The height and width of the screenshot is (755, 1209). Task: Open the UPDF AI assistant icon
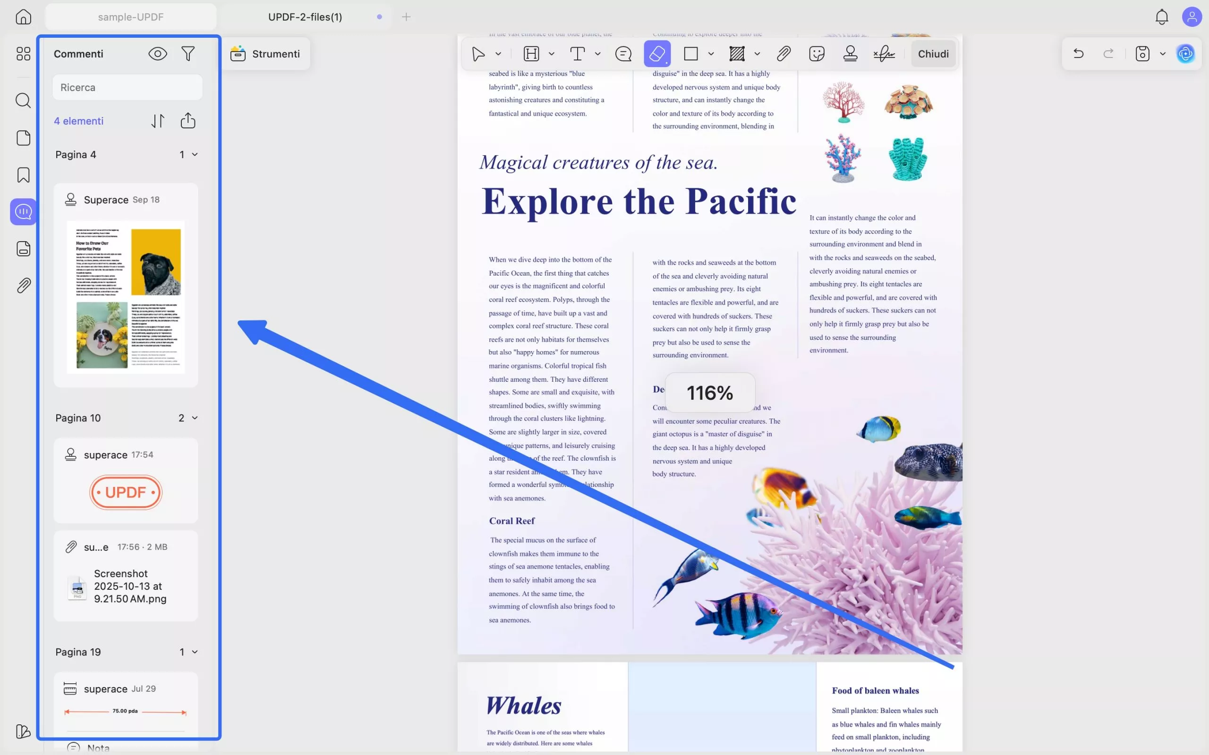coord(1185,53)
